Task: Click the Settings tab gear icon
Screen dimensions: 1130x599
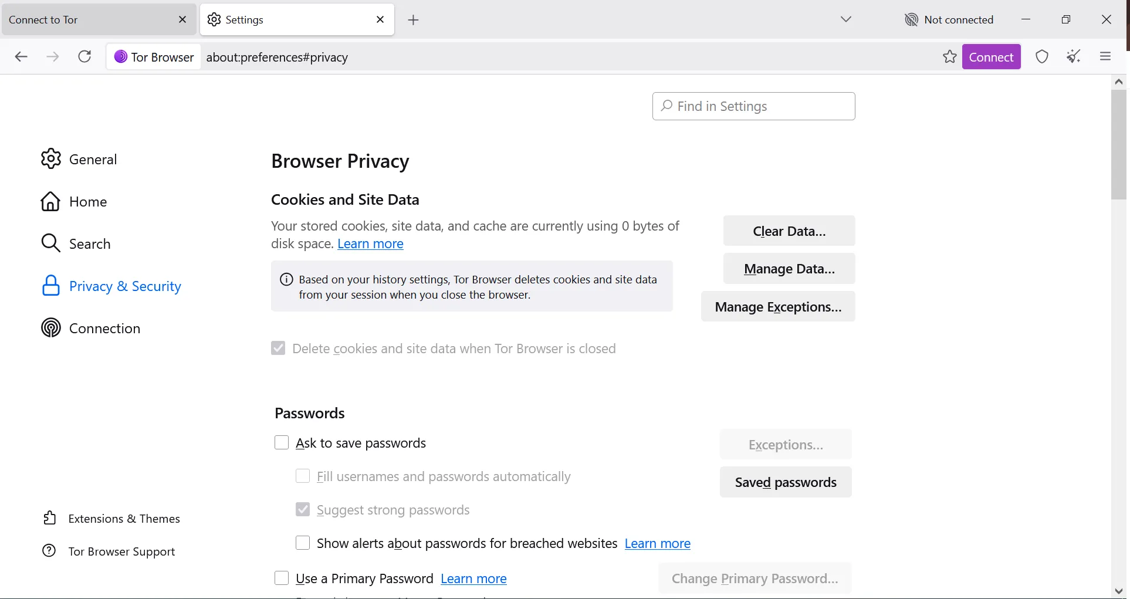Action: tap(215, 19)
